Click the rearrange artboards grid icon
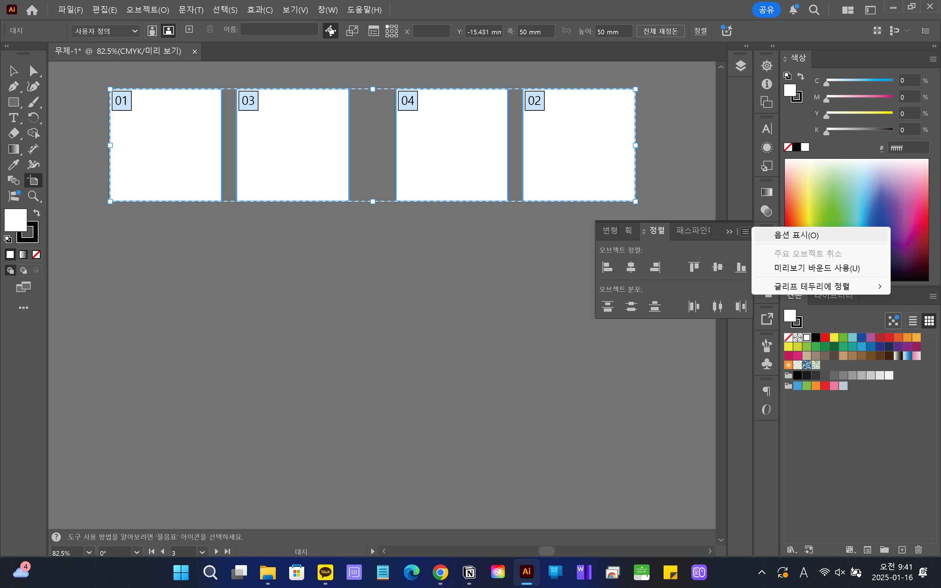Screen dimensions: 941x588 click(391, 31)
